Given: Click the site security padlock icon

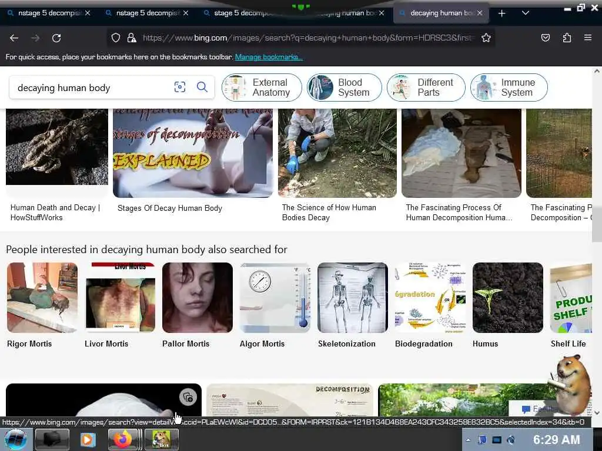Looking at the screenshot, I should (x=132, y=38).
